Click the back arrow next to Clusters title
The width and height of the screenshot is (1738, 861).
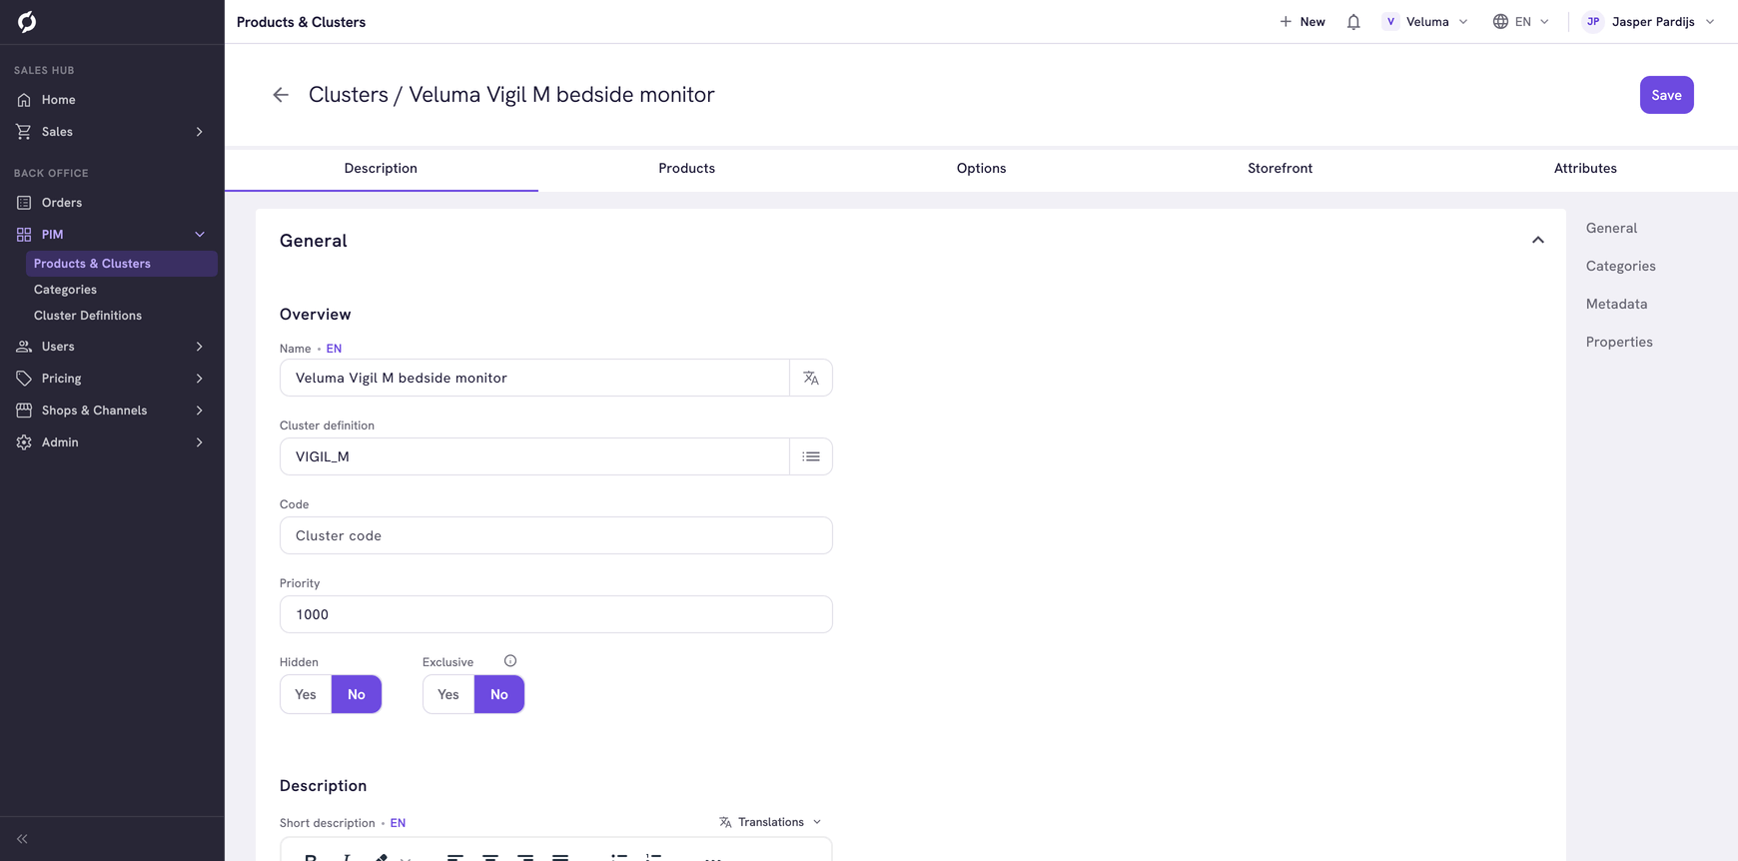281,95
